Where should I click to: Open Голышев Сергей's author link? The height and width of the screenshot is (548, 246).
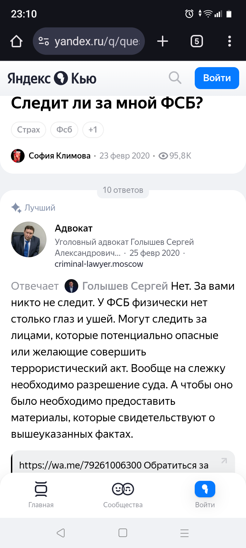point(125,286)
